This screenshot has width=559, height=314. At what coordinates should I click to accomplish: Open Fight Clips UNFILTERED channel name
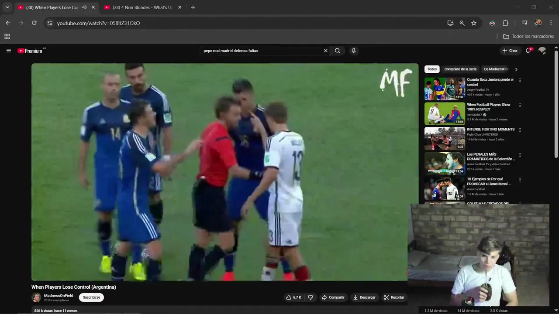pyautogui.click(x=483, y=134)
